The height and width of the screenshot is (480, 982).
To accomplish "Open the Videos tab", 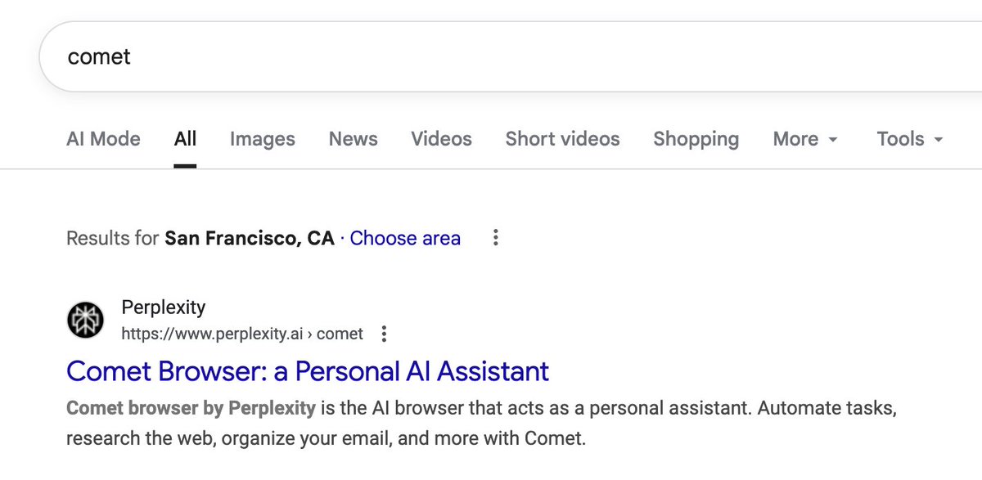I will 441,139.
